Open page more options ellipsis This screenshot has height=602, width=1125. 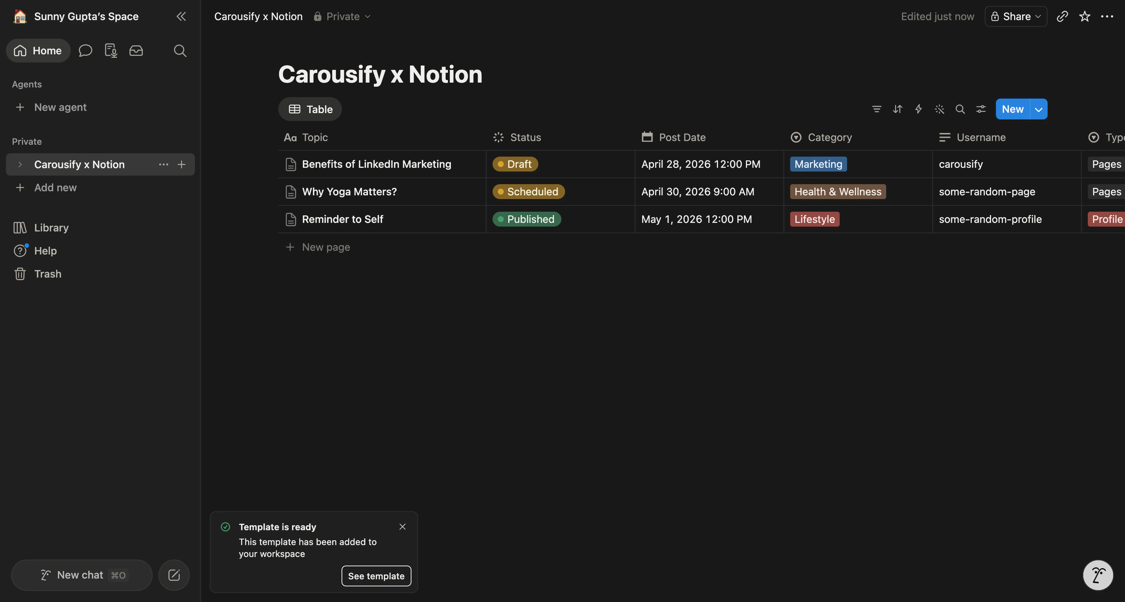click(x=1107, y=17)
